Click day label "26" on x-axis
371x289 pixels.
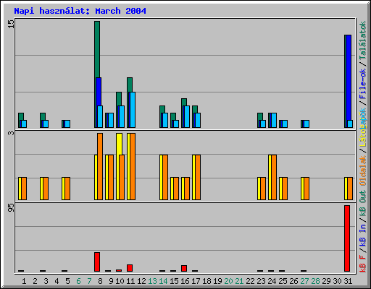point(293,281)
